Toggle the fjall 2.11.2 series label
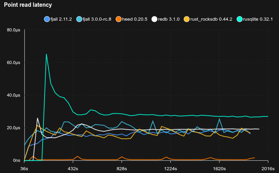Image resolution: width=279 pixels, height=173 pixels. (x=61, y=19)
